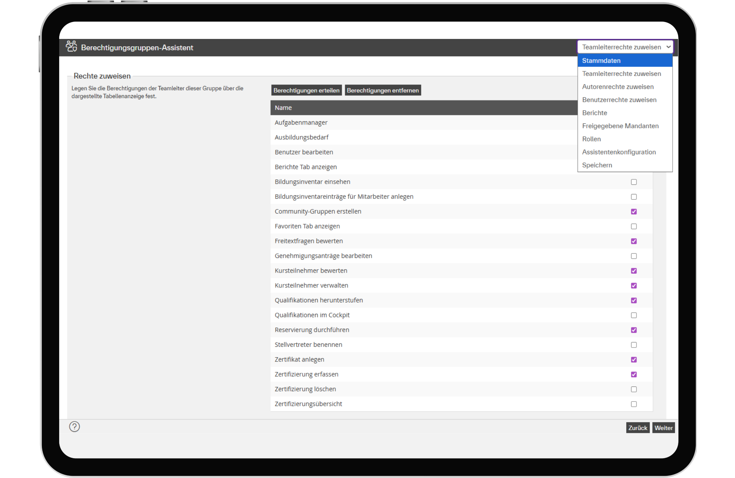The width and height of the screenshot is (735, 478).
Task: Proceed with the Weiter button
Action: tap(663, 428)
